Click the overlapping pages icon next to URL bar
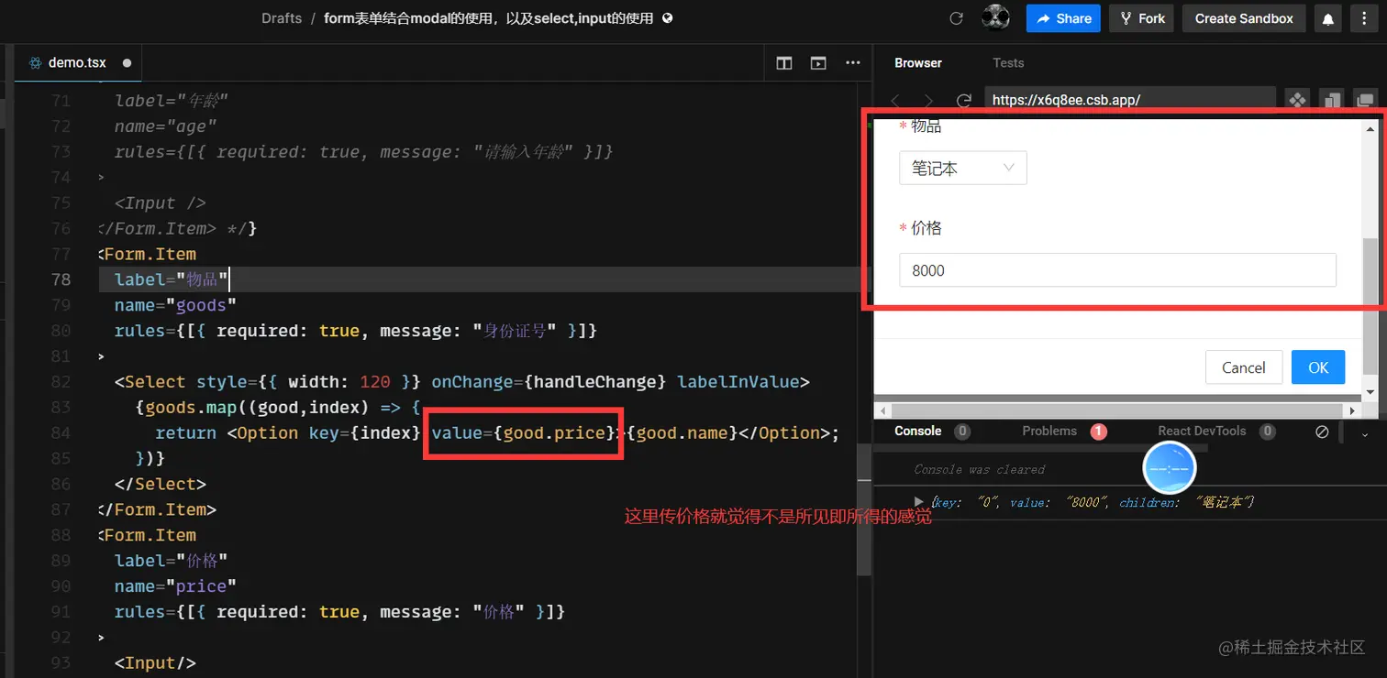This screenshot has height=678, width=1387. (1331, 99)
